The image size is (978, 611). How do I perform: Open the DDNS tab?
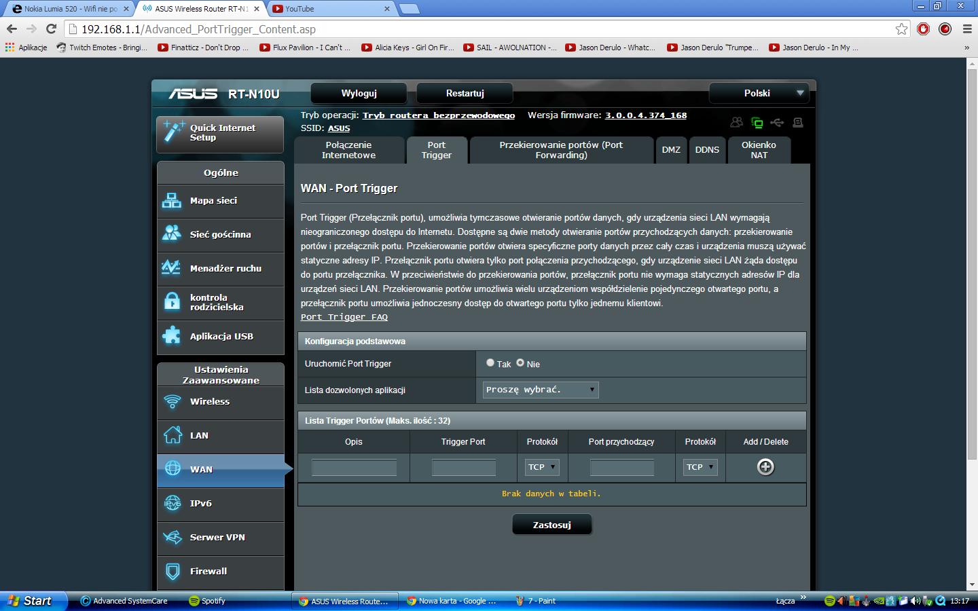pyautogui.click(x=707, y=150)
